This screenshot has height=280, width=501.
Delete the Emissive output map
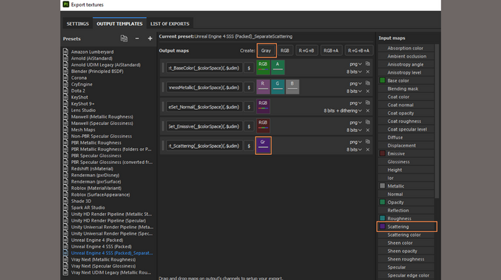point(368,130)
